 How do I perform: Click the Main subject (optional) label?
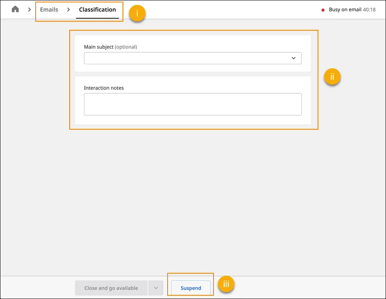110,47
